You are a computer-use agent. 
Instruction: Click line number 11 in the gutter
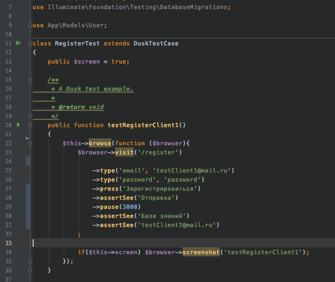[9, 43]
